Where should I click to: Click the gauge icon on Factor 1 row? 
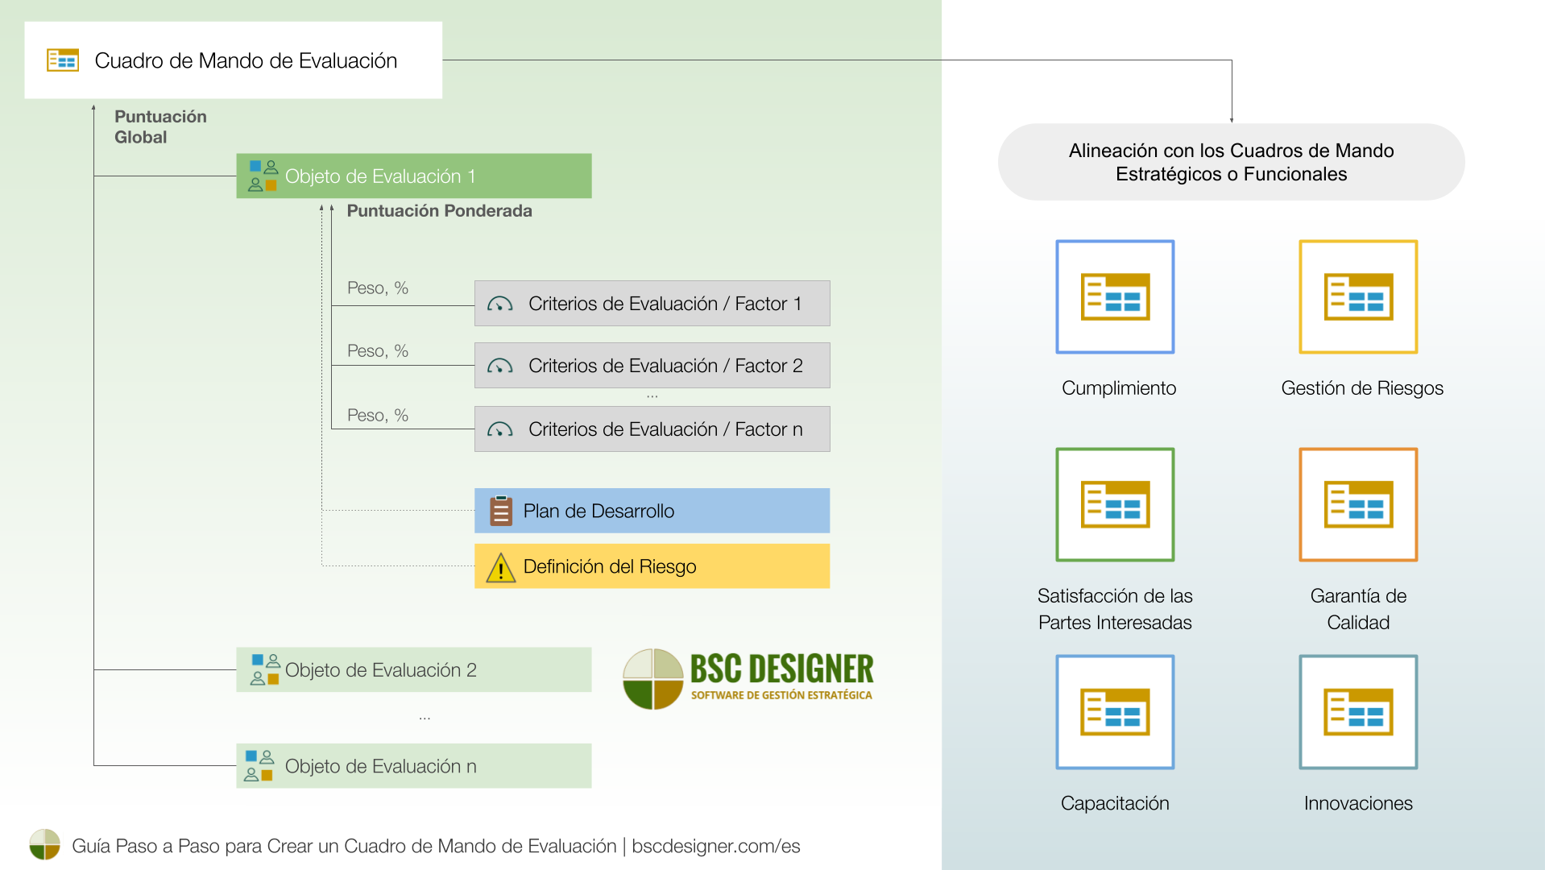pyautogui.click(x=500, y=304)
